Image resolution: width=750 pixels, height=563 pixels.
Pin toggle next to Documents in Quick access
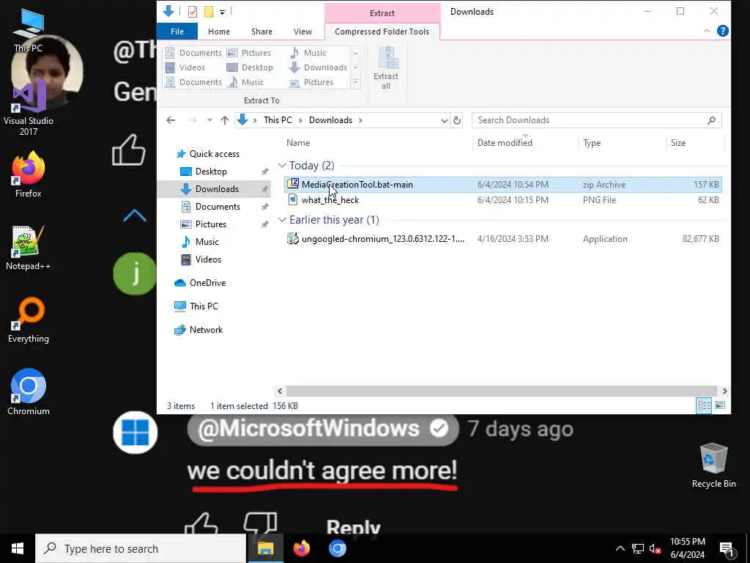pyautogui.click(x=264, y=207)
